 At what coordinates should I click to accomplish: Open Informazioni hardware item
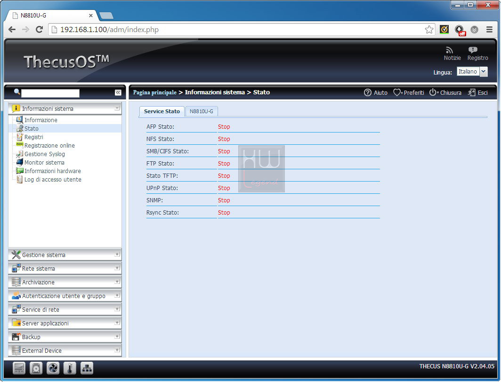tap(53, 171)
